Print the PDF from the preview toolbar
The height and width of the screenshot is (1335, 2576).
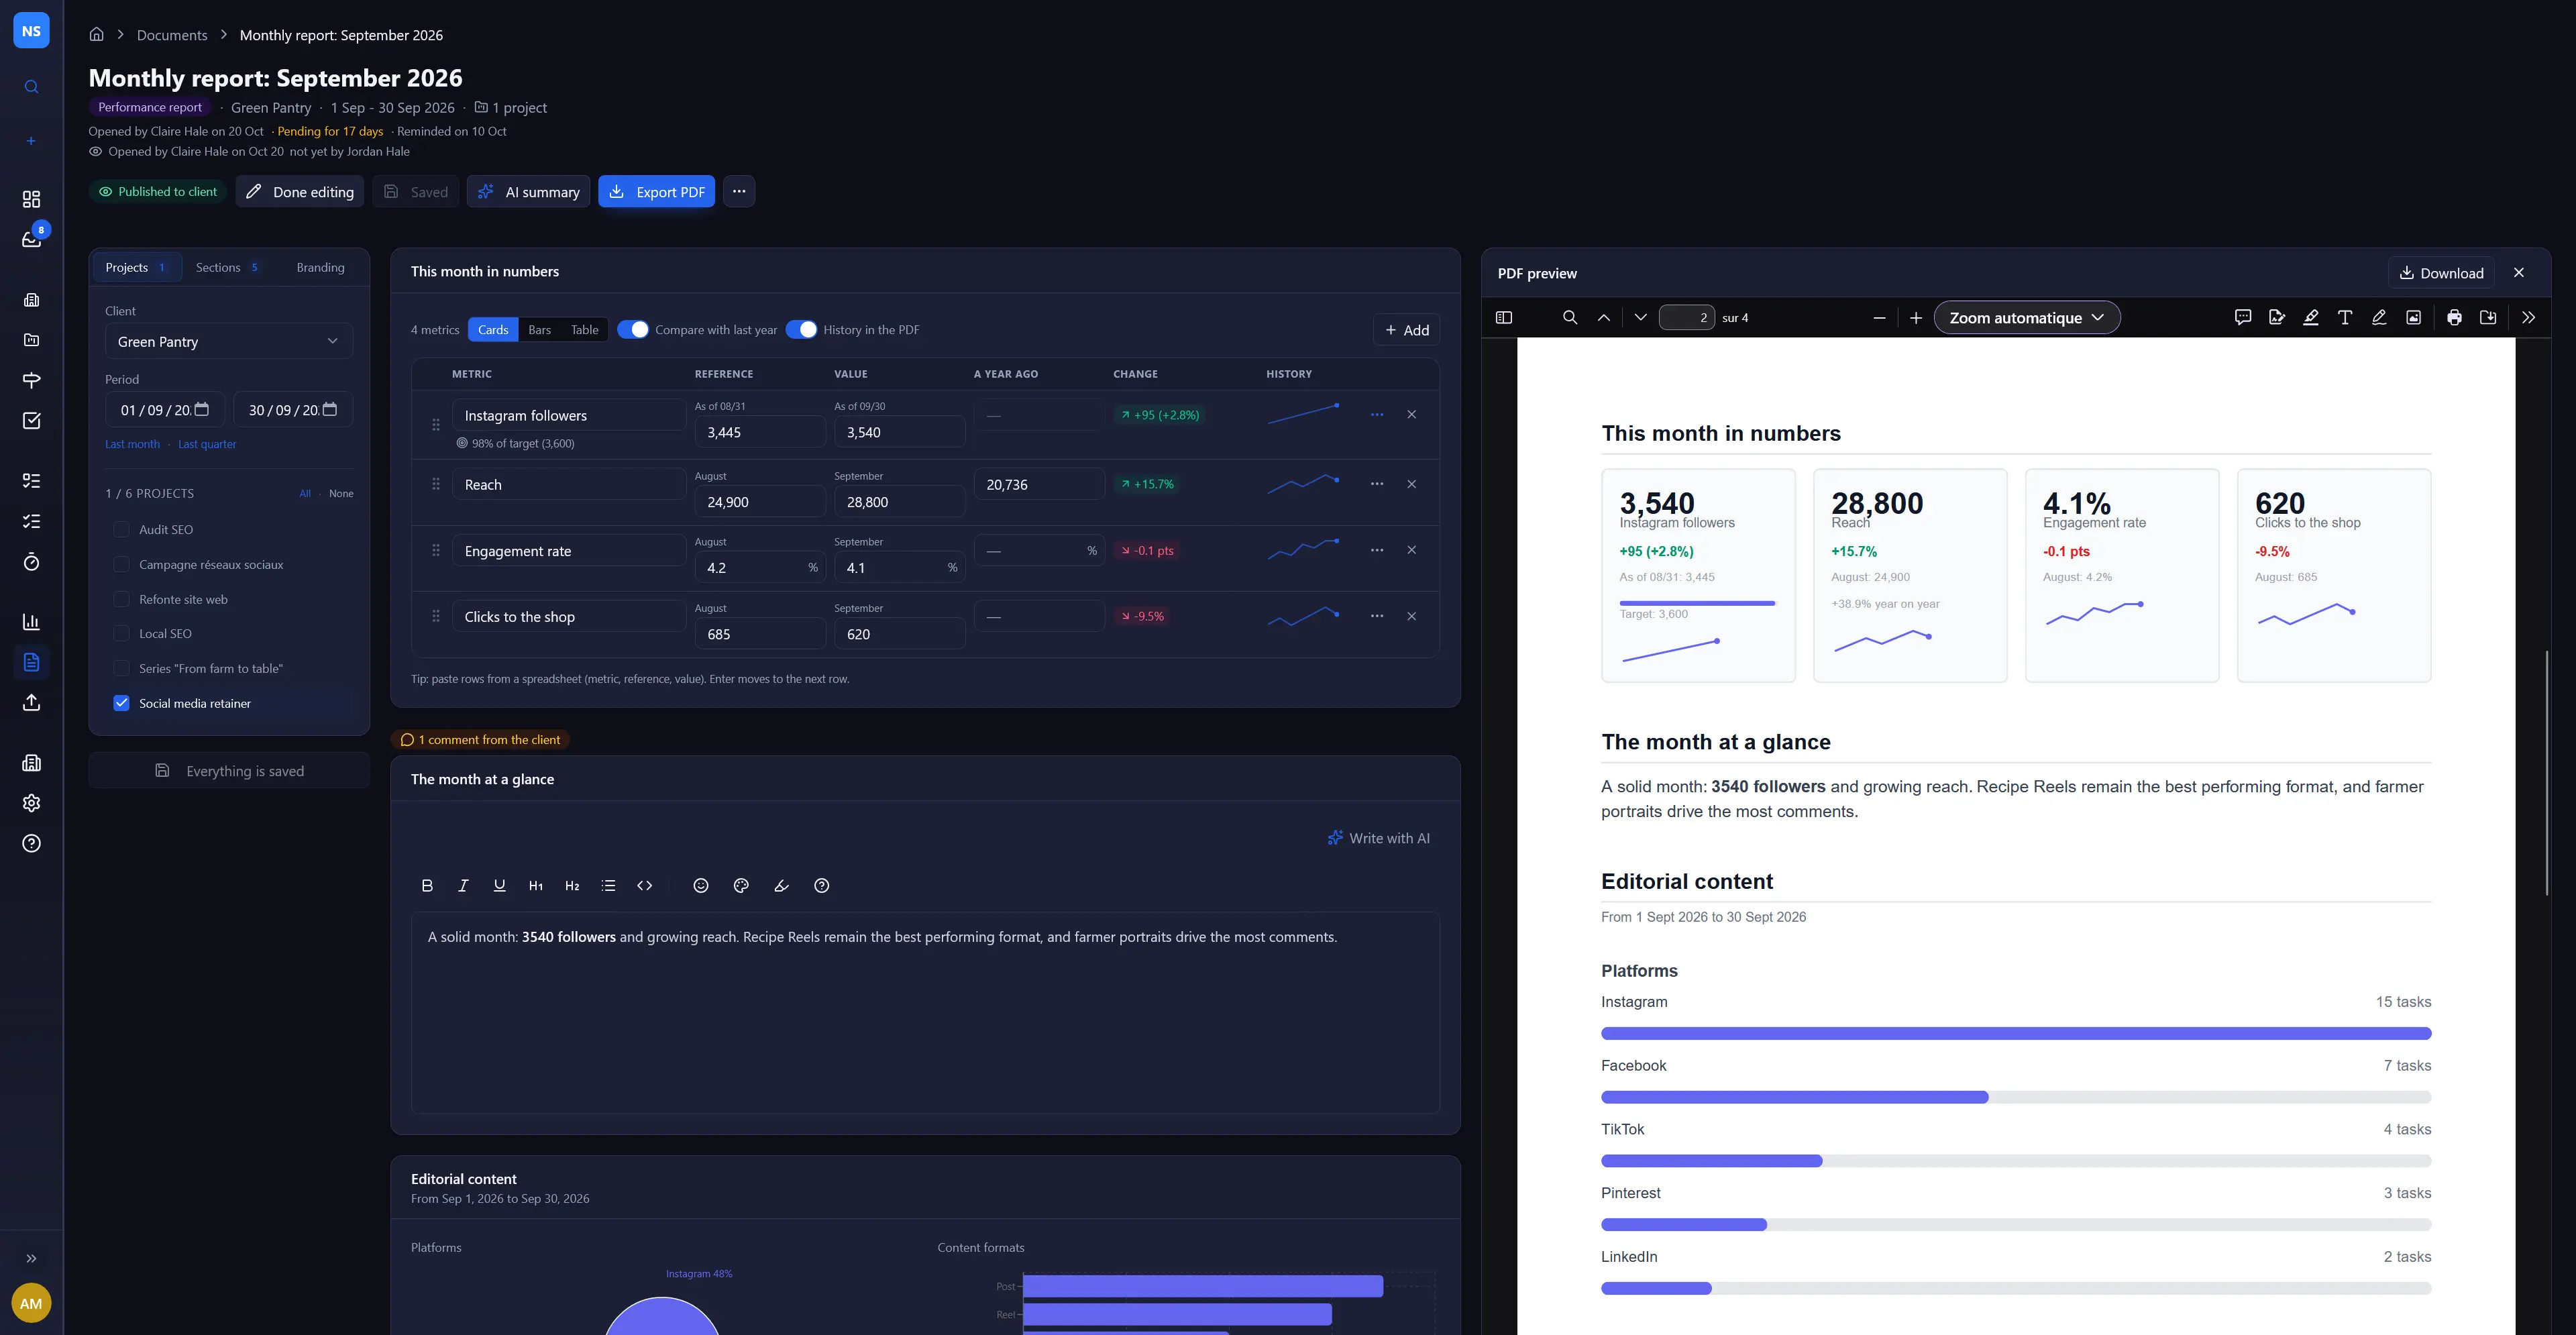click(x=2454, y=318)
